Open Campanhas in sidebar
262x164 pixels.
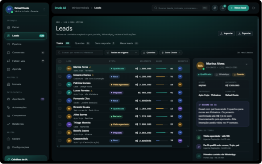[x=26, y=116]
